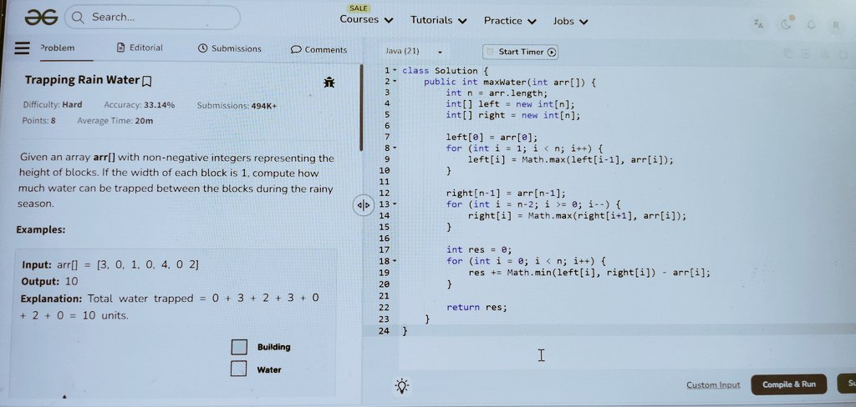Collapse the for loop fold at line 8
This screenshot has width=856, height=407.
395,148
